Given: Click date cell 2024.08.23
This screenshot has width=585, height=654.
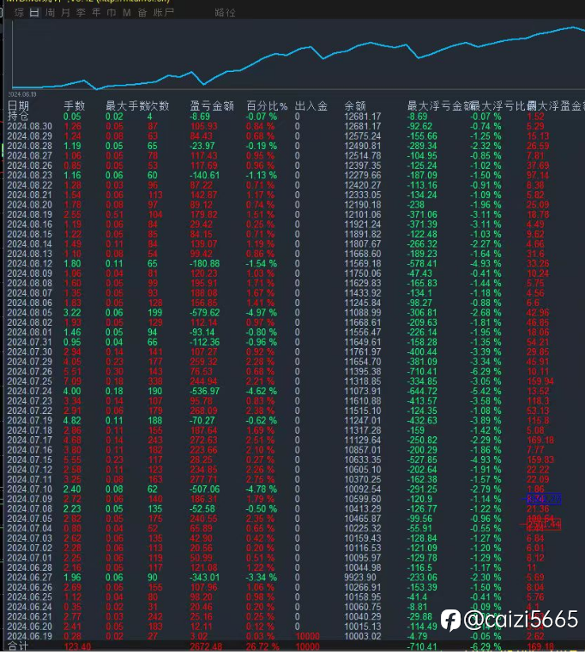Looking at the screenshot, I should 30,175.
